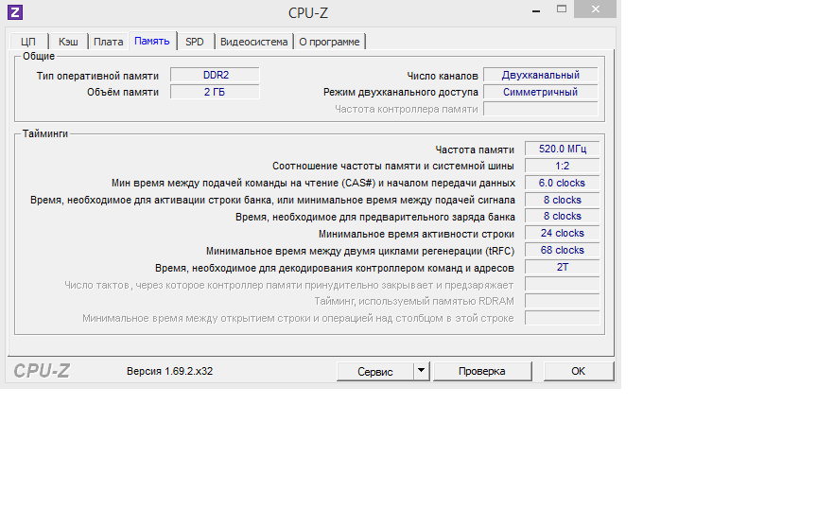Click the empty field beside Минимальное время между открытием строки
The image size is (817, 511).
[x=563, y=318]
